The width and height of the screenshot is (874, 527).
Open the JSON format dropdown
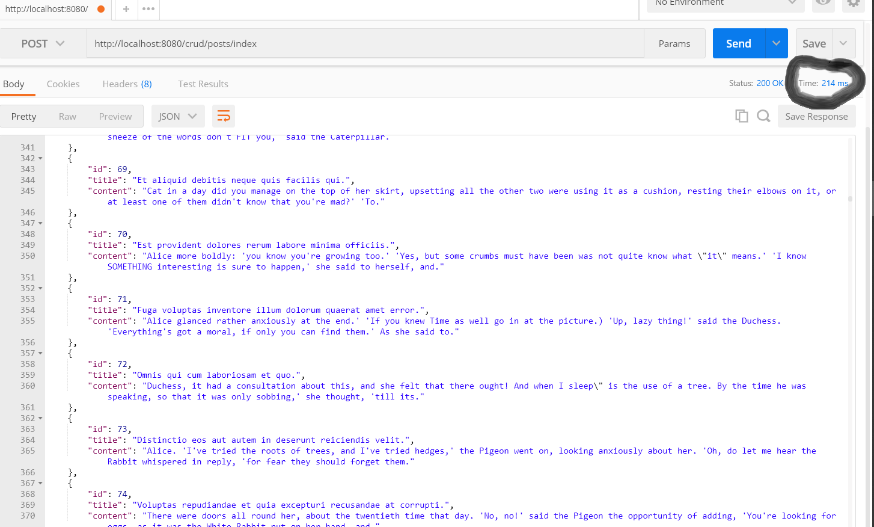pos(178,116)
